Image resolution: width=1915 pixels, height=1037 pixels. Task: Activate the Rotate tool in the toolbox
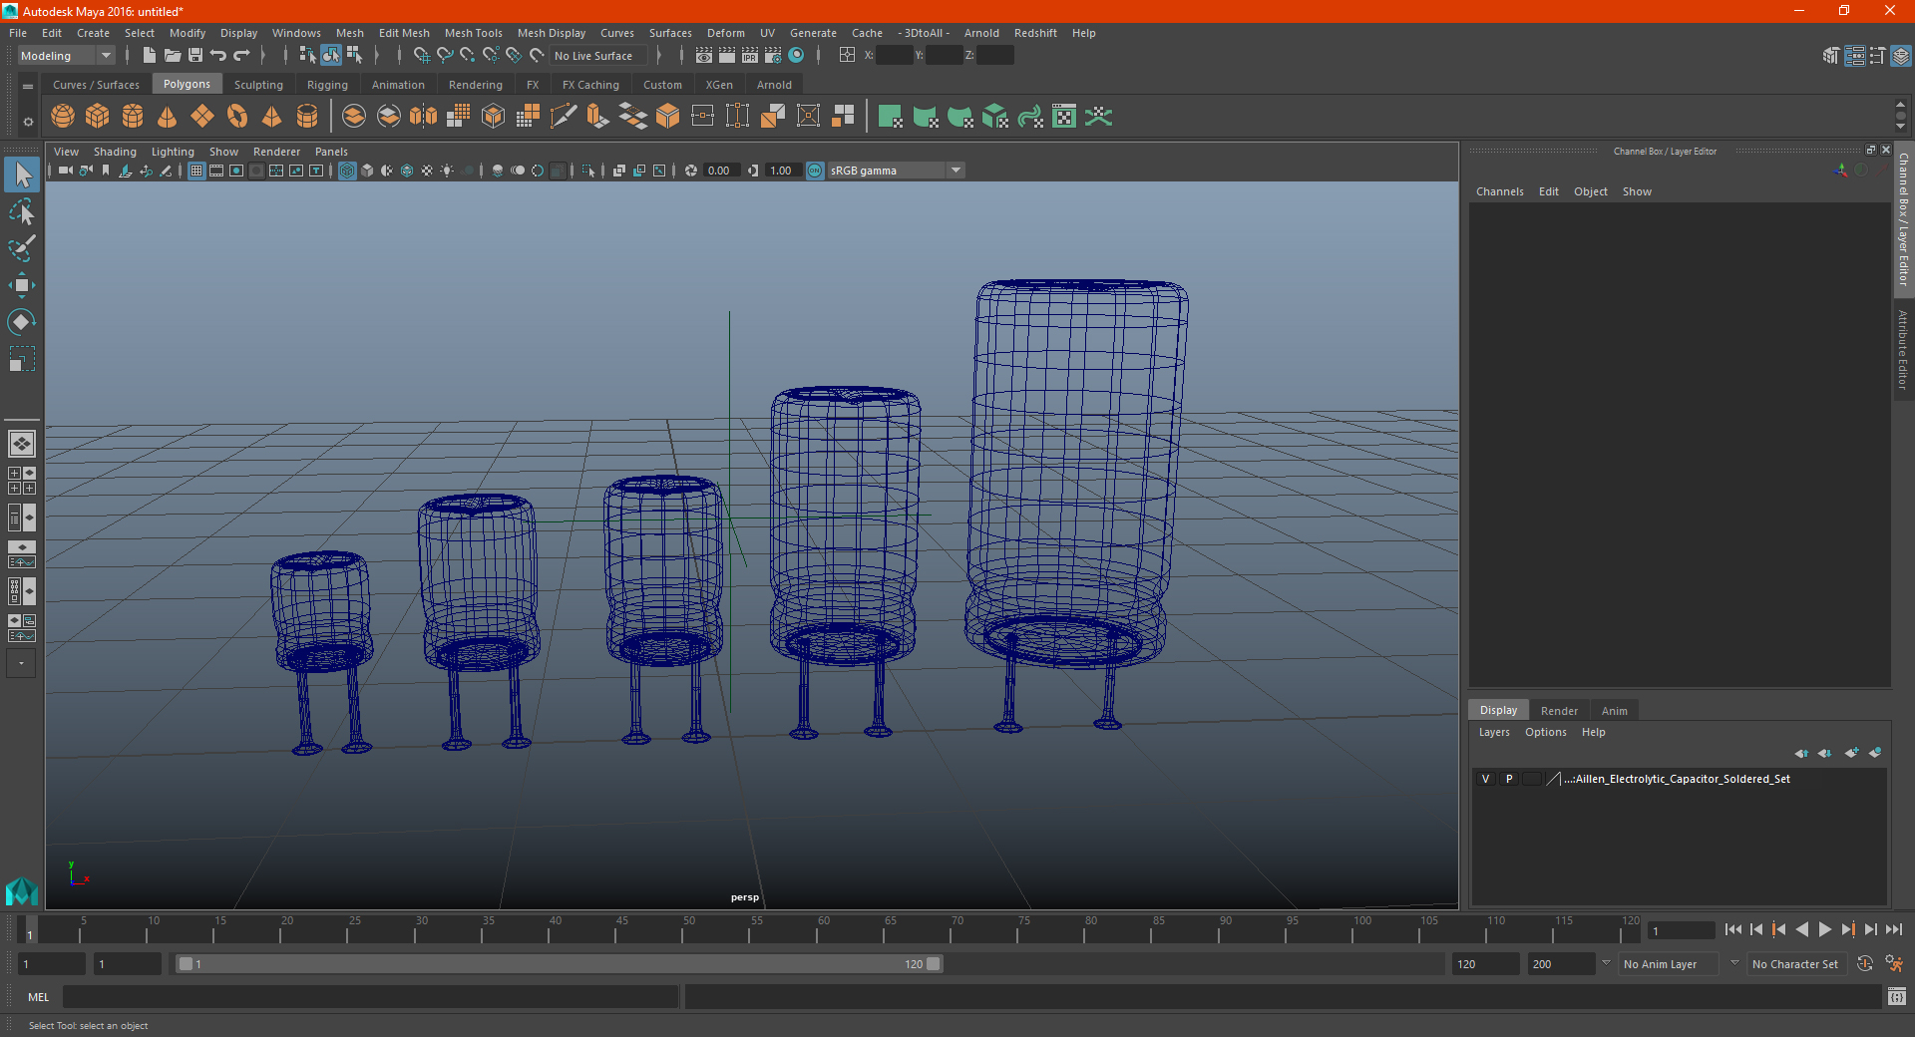(x=22, y=321)
